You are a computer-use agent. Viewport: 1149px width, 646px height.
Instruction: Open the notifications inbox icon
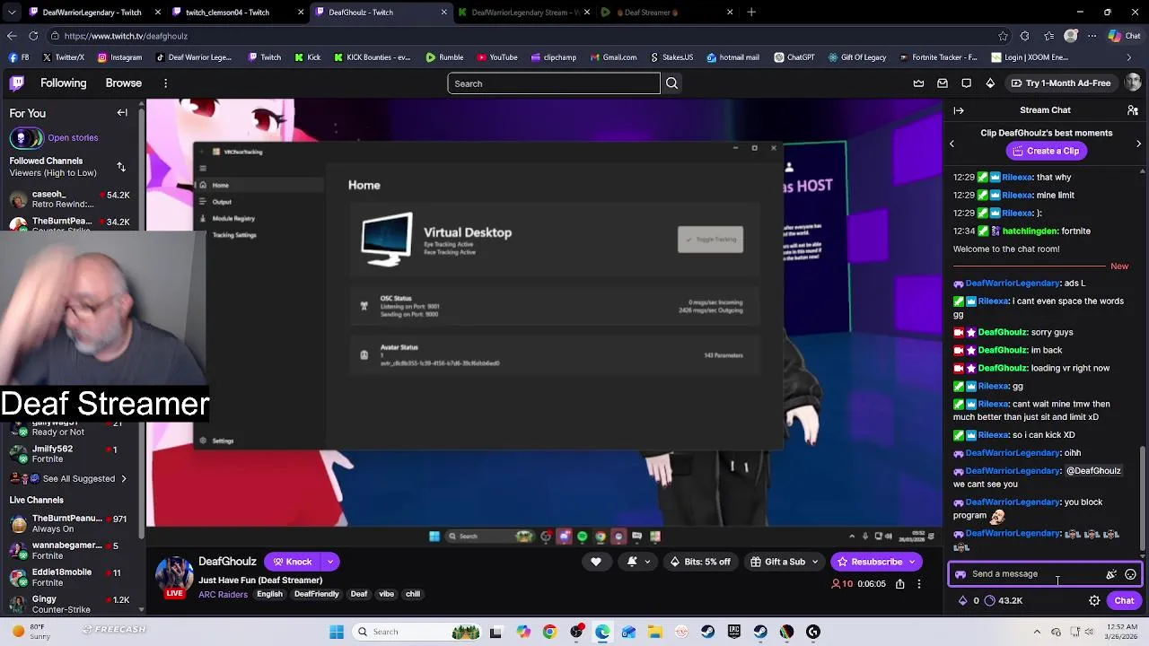coord(943,83)
